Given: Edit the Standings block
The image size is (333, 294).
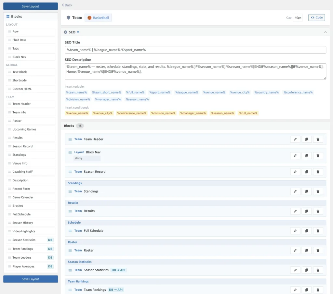Looking at the screenshot, I should click(x=295, y=191).
